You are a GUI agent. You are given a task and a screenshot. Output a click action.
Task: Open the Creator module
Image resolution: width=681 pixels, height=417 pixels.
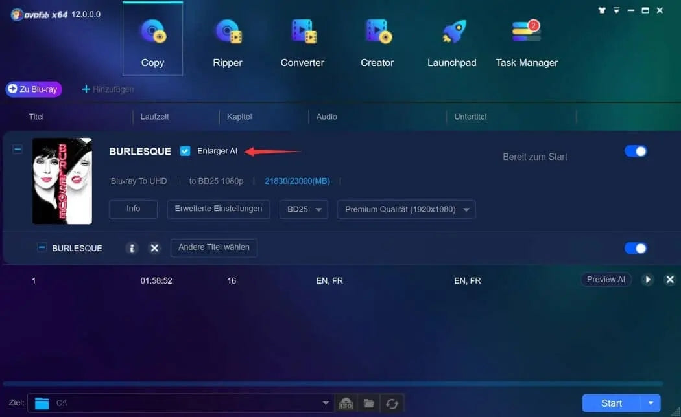[x=377, y=42]
